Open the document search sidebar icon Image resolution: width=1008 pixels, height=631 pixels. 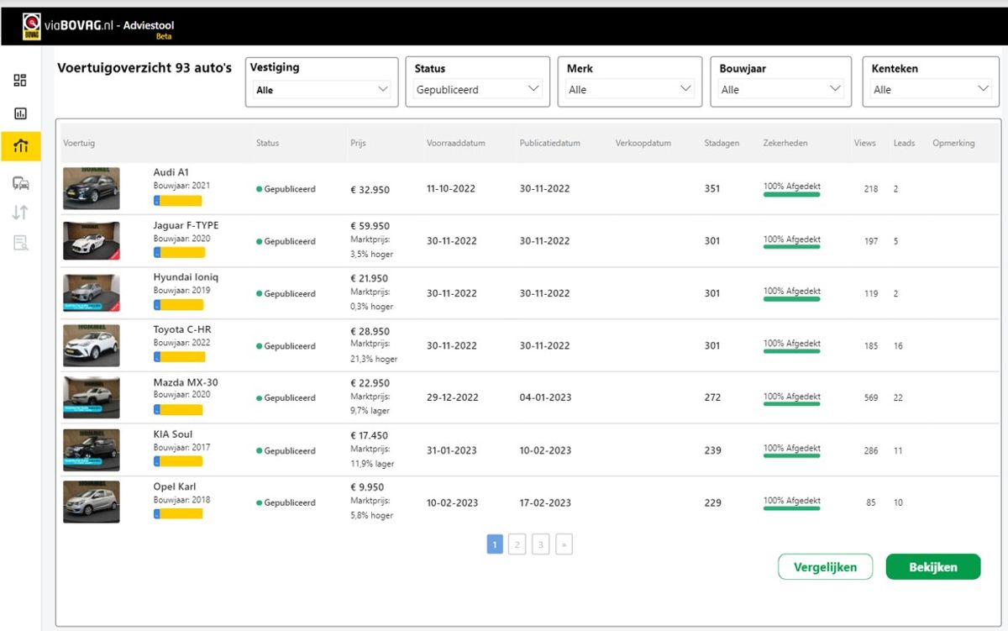[x=20, y=243]
